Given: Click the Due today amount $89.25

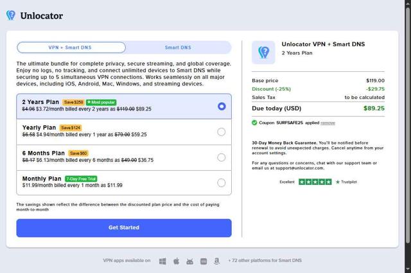Looking at the screenshot, I should (374, 109).
